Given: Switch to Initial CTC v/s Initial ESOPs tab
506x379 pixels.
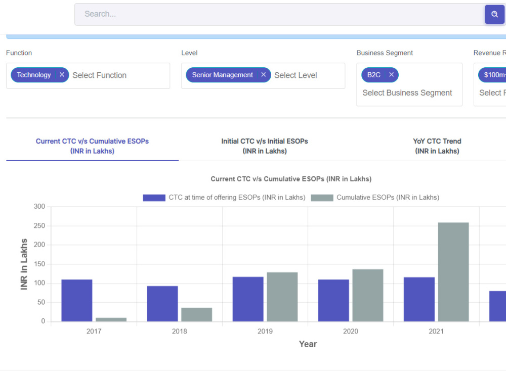Looking at the screenshot, I should click(x=265, y=146).
